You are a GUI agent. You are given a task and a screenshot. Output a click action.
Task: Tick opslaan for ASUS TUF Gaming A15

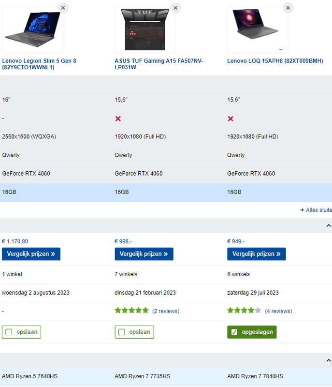134,332
